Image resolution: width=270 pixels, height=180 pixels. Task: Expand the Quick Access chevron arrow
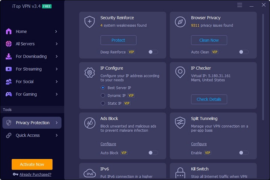coord(56,135)
